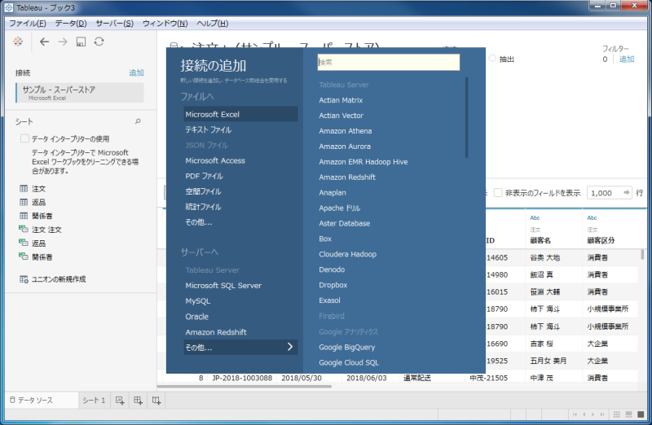Select Dropbox connector
Viewport: 652px width, 425px height.
(x=333, y=285)
